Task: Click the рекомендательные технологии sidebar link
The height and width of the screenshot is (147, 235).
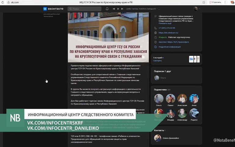Action: click(x=52, y=15)
